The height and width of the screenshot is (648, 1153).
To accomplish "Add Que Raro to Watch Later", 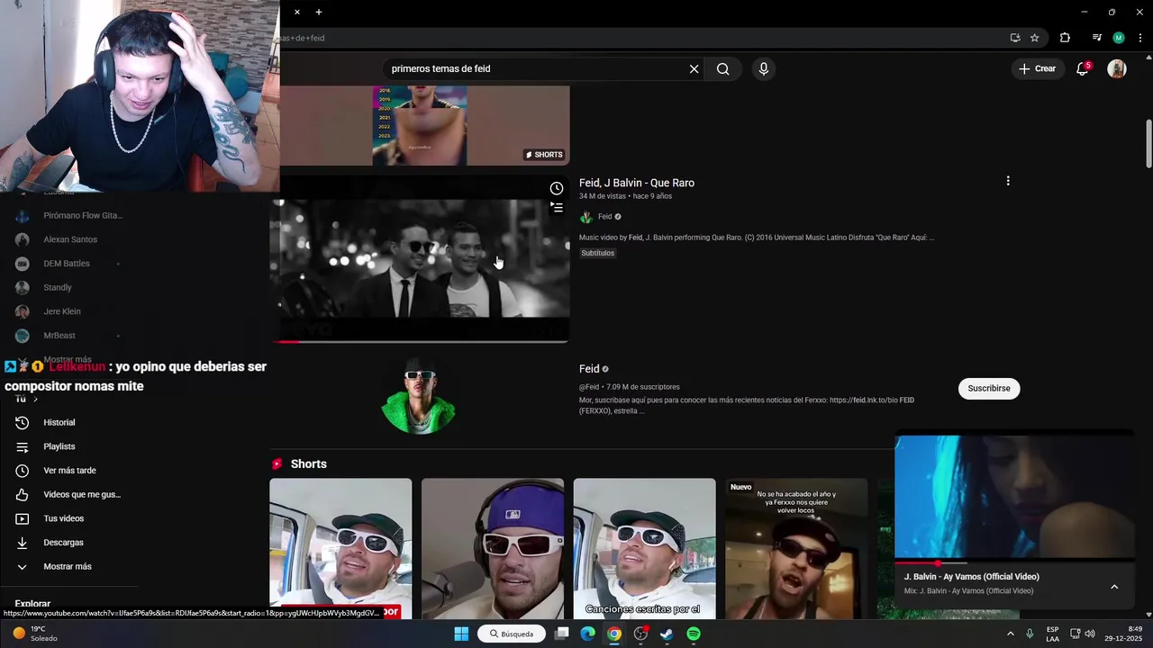I will pos(557,188).
